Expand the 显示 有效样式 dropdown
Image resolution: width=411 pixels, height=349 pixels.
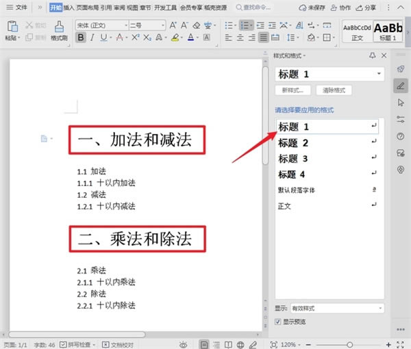(x=336, y=309)
